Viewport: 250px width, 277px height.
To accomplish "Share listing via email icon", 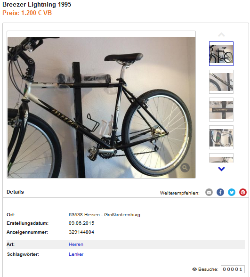I will [x=209, y=192].
